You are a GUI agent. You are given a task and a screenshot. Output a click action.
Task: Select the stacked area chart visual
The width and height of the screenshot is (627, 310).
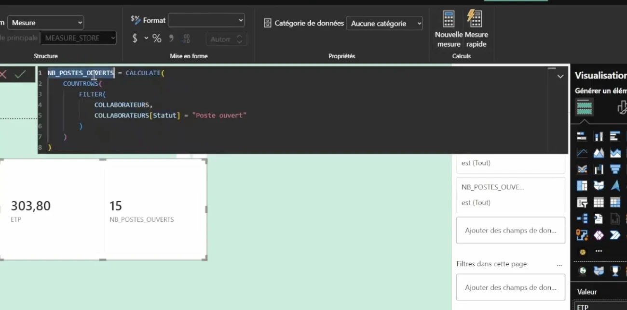[615, 153]
